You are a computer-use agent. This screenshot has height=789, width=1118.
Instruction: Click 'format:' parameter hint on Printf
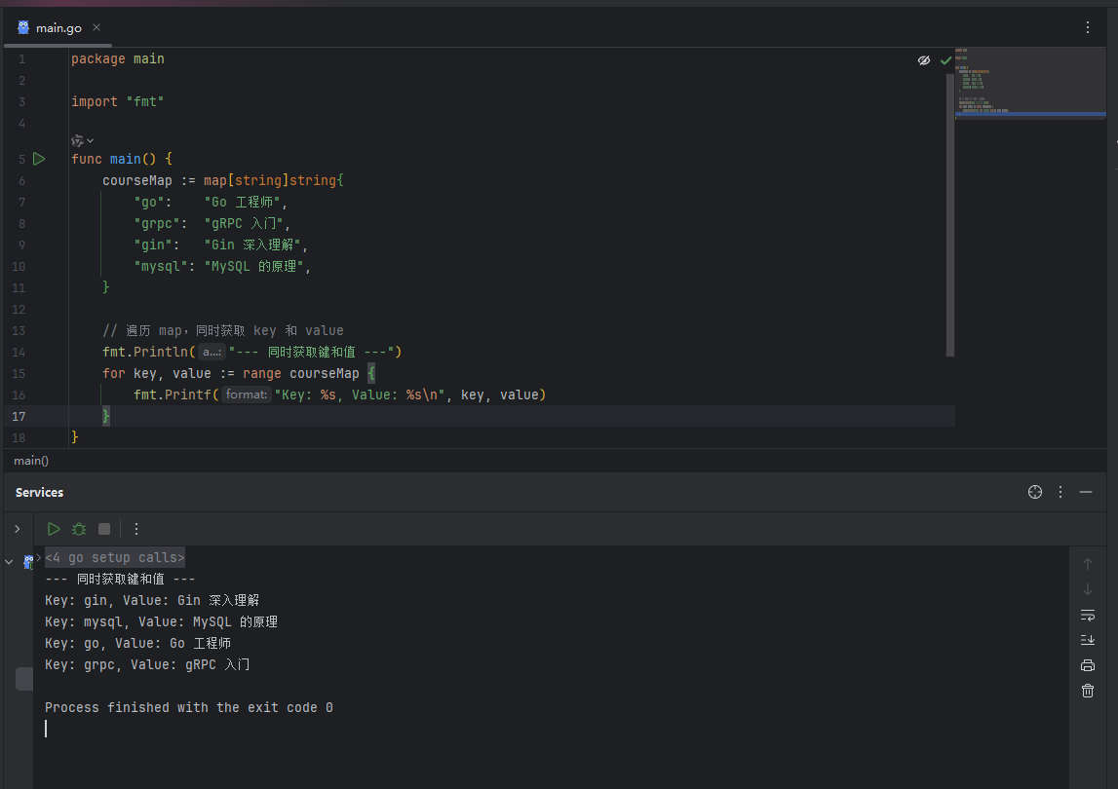coord(246,394)
